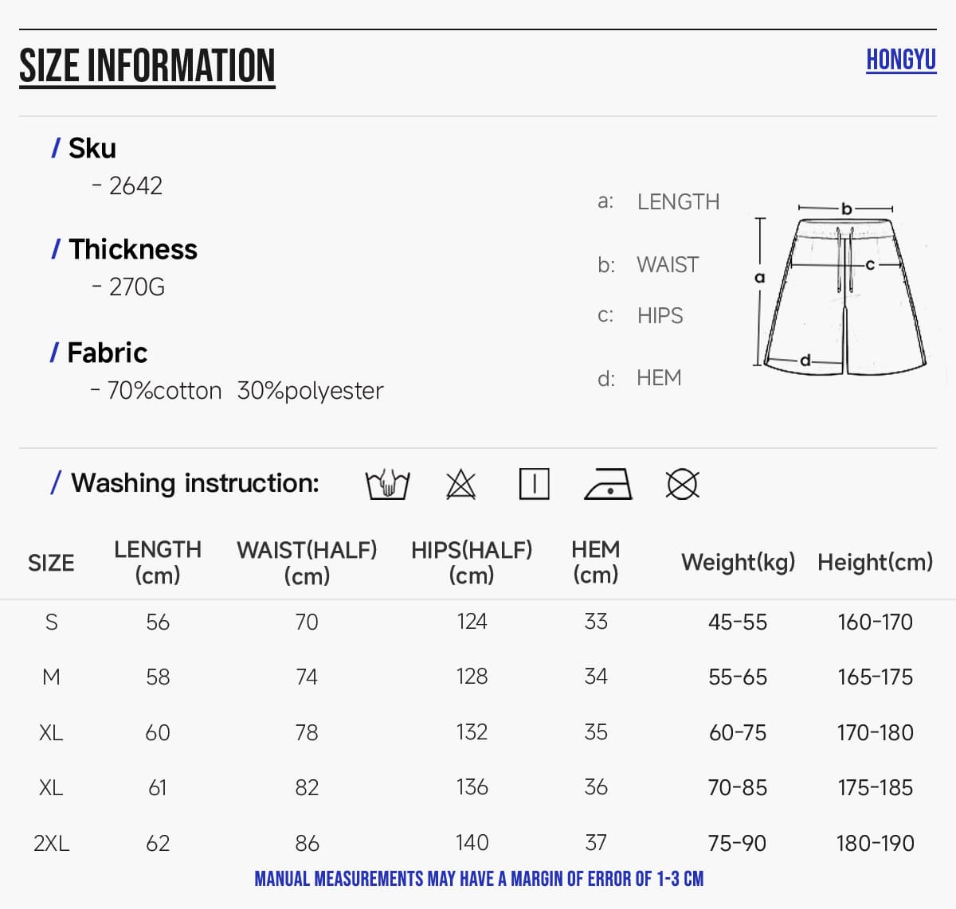The width and height of the screenshot is (956, 909).
Task: Click the Weight(kg) column header
Action: click(x=738, y=562)
